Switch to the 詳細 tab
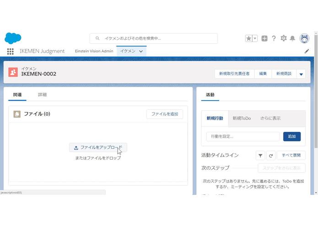 [x=43, y=95]
